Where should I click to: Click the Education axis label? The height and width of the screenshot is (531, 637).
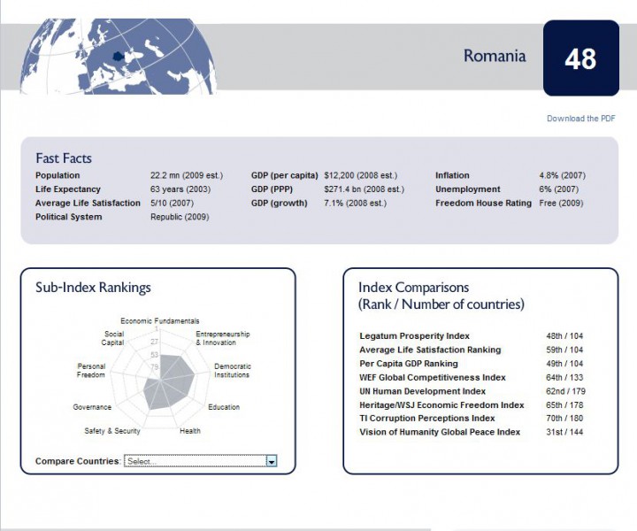point(224,407)
